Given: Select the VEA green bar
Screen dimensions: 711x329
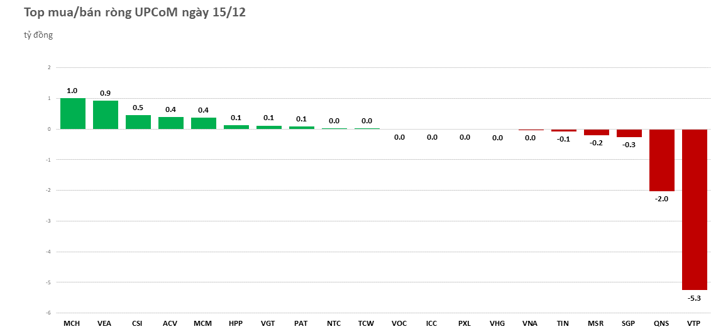Looking at the screenshot, I should tap(105, 115).
